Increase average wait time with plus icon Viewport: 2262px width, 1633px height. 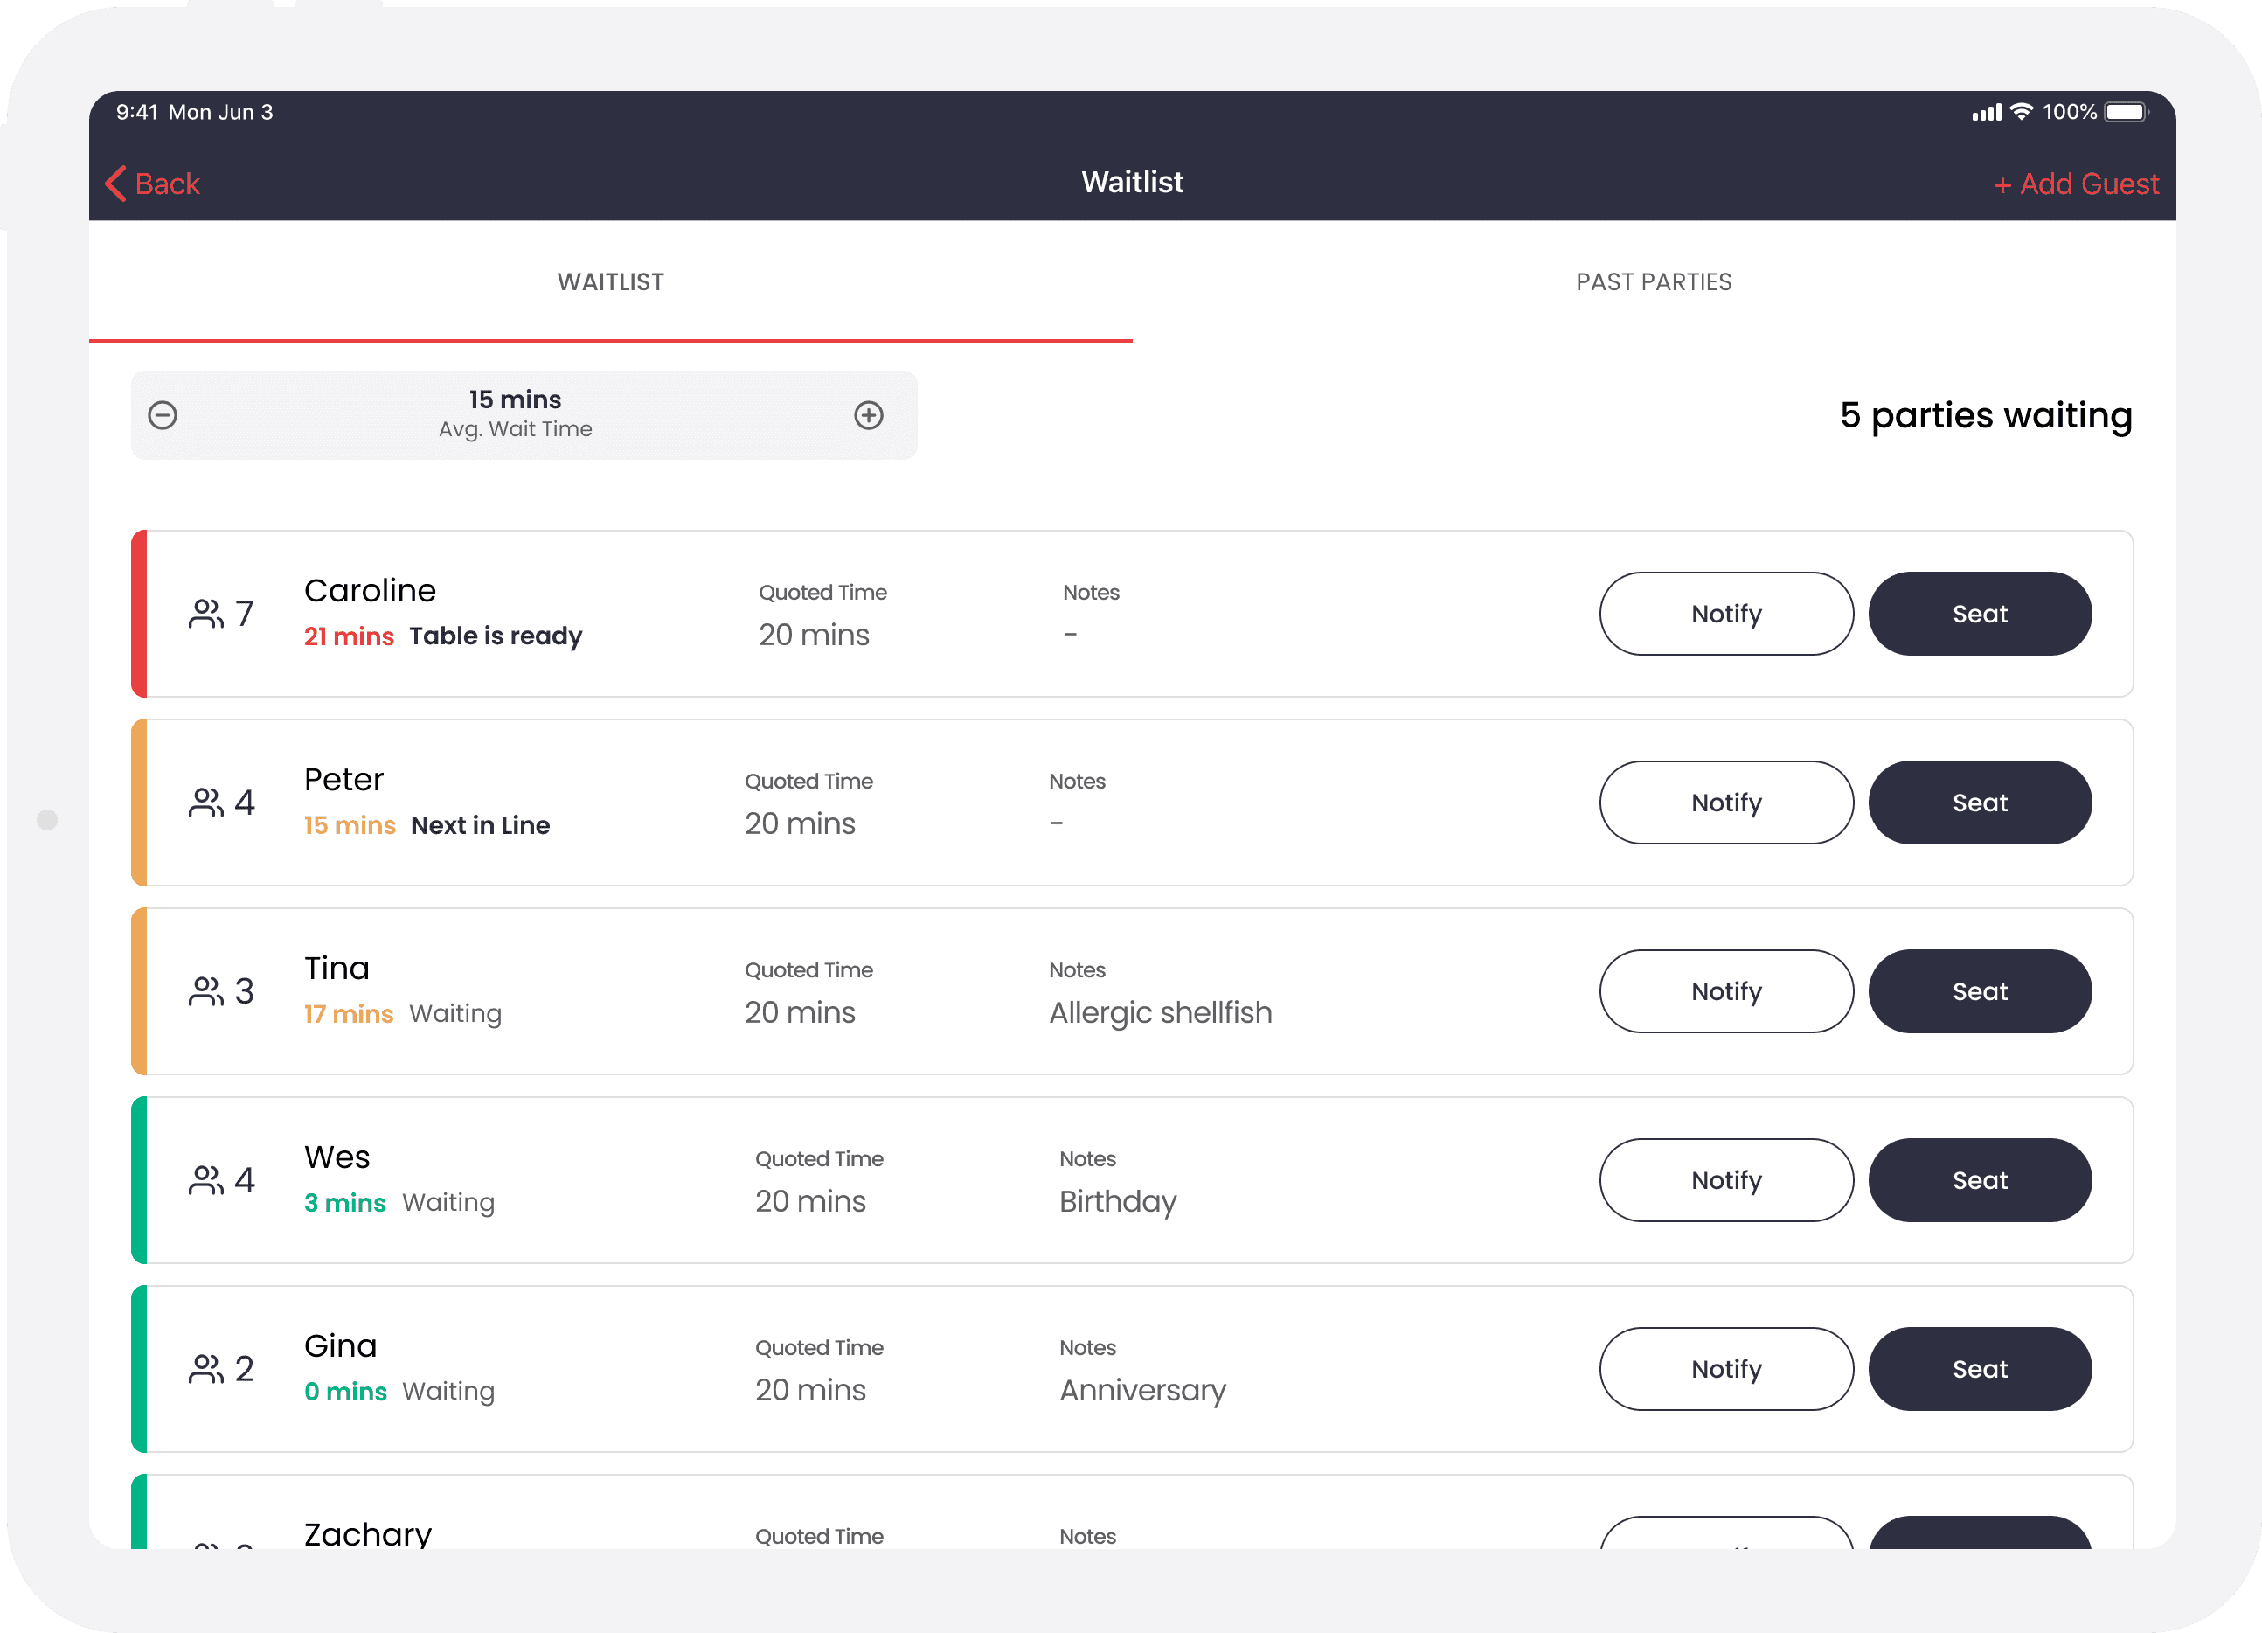(x=869, y=415)
